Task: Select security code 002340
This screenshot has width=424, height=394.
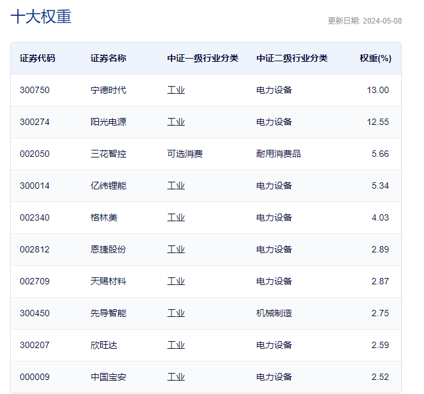Action: click(34, 217)
